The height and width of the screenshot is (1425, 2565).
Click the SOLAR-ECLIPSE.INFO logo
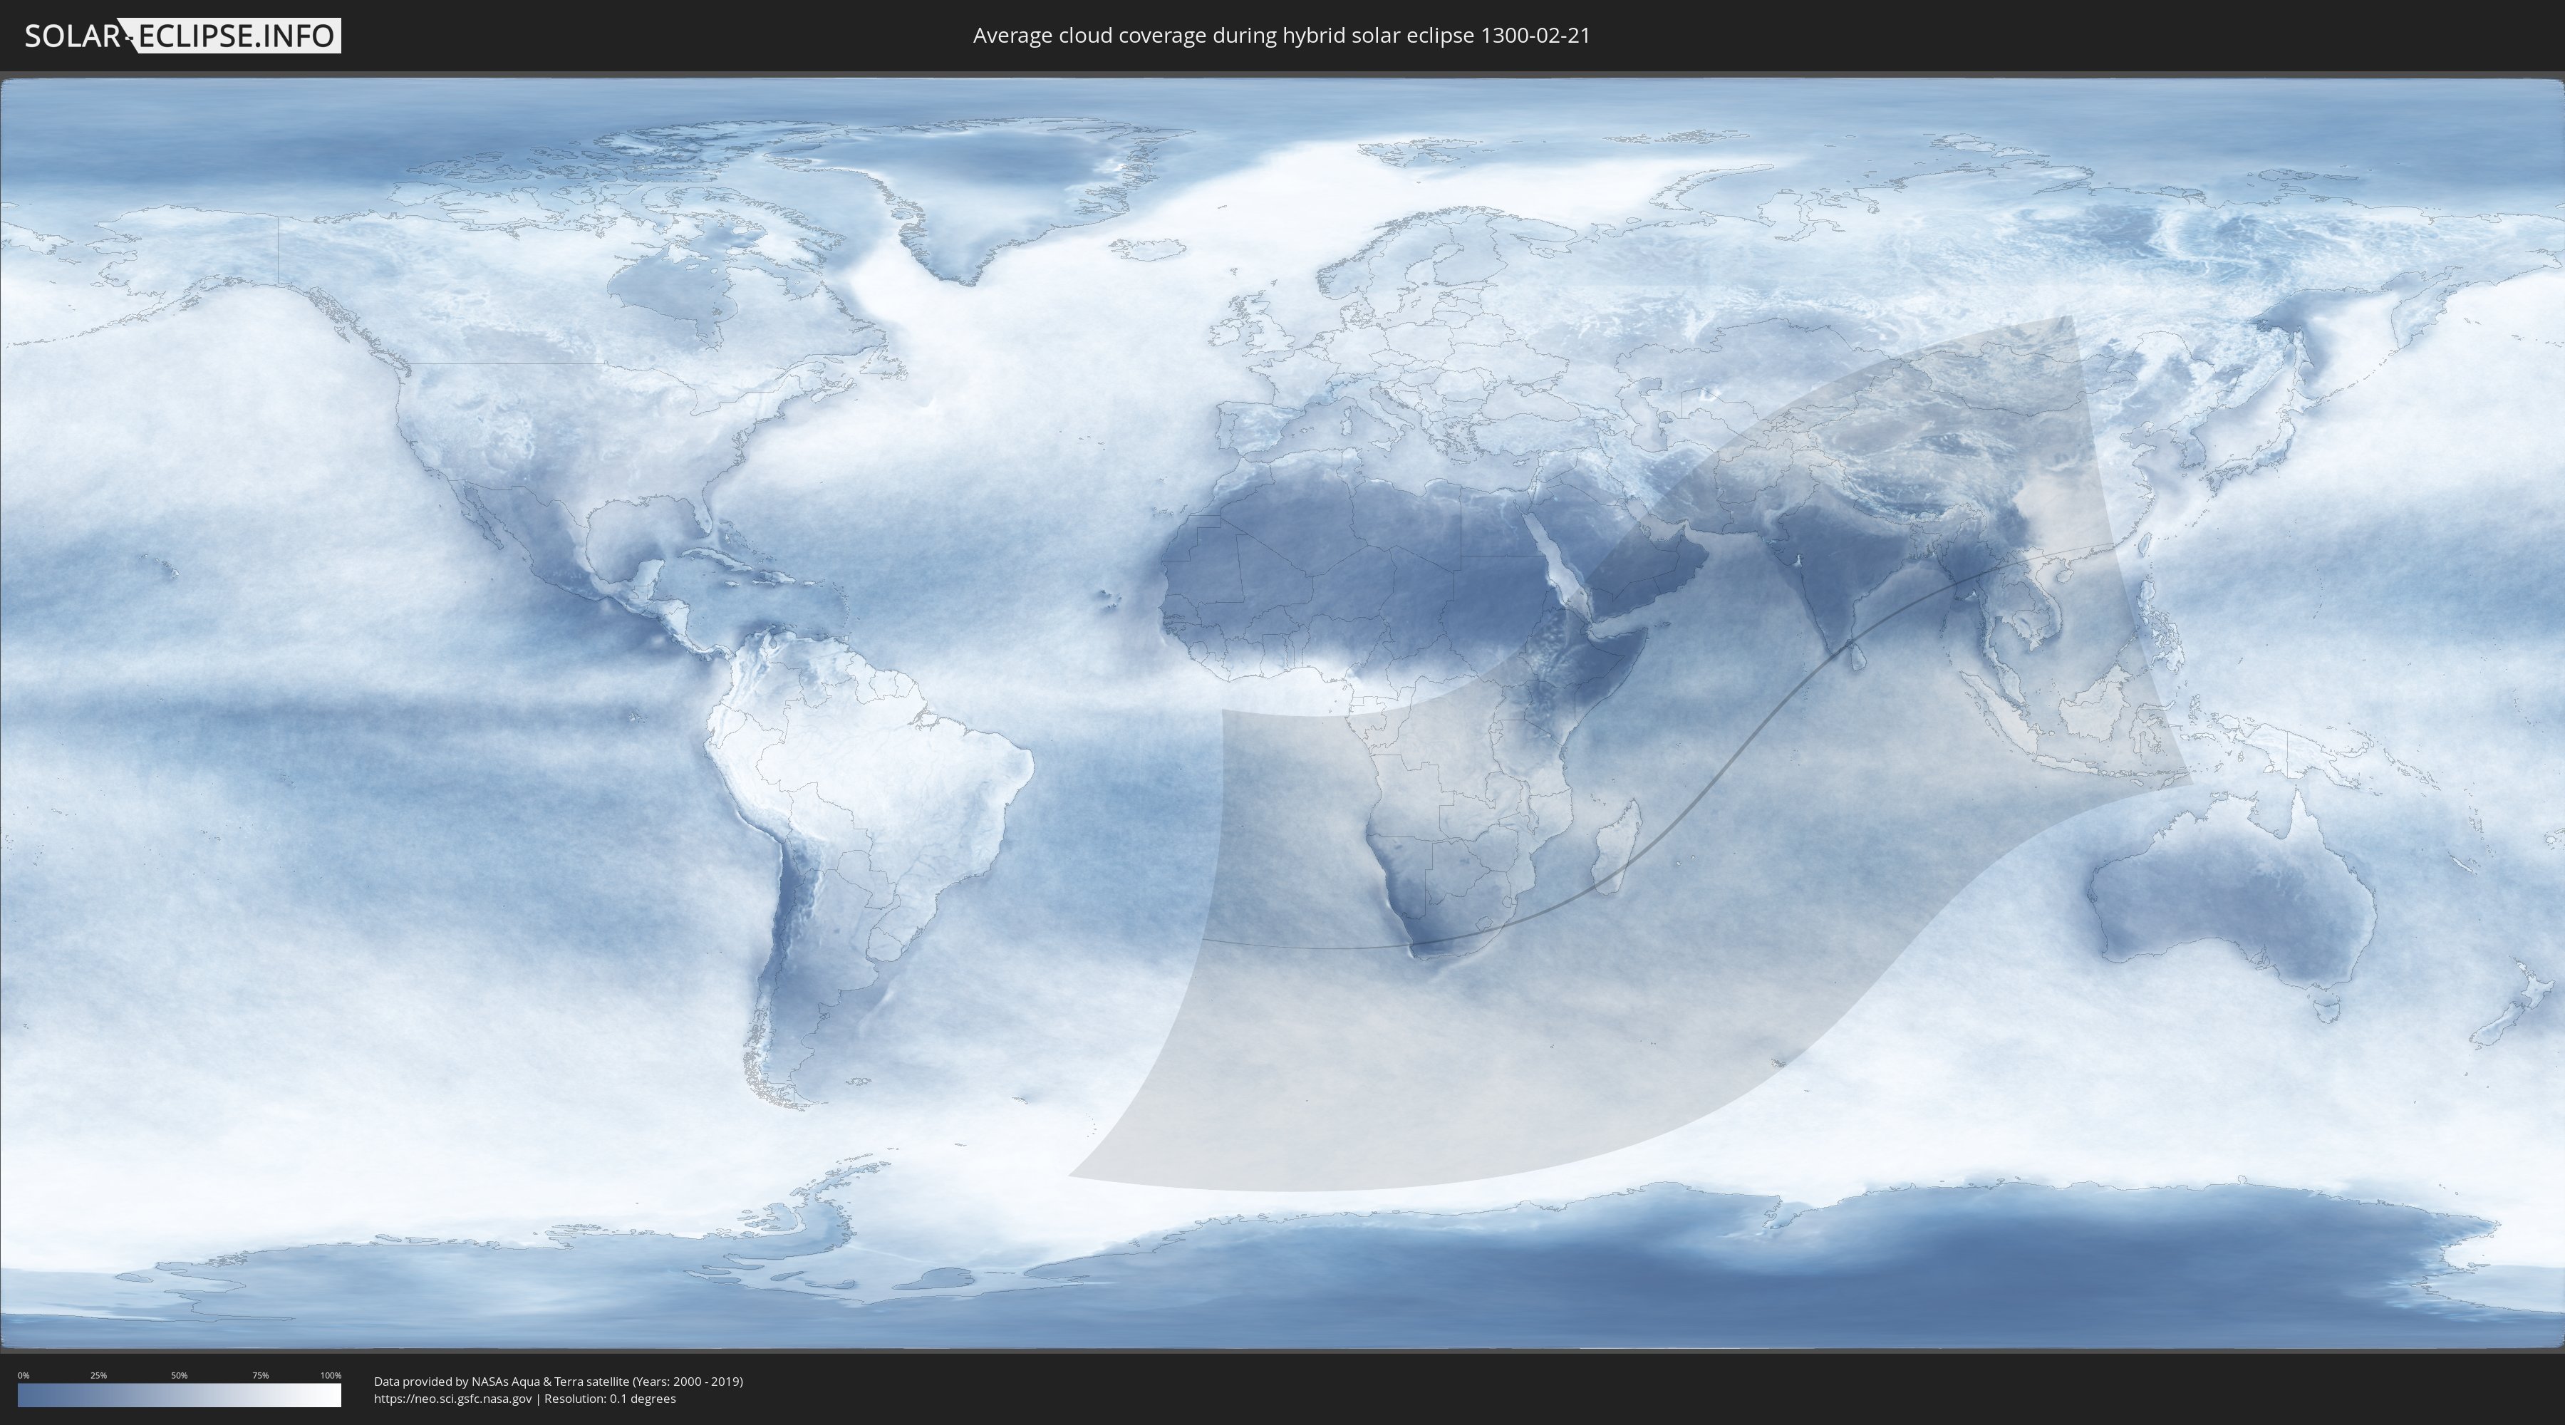182,36
